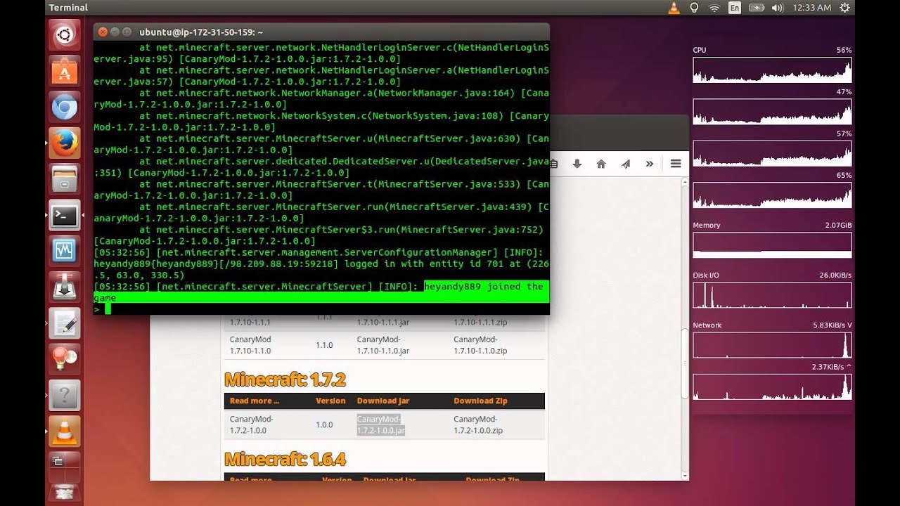Open Ubuntu Software Center in launcher
The image size is (900, 506).
[x=64, y=70]
